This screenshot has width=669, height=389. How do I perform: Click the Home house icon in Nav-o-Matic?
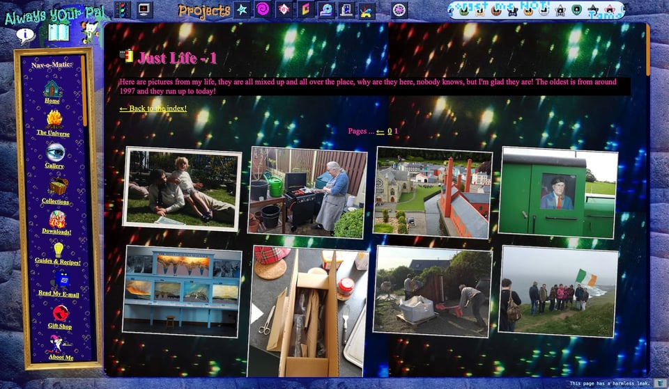pyautogui.click(x=52, y=88)
